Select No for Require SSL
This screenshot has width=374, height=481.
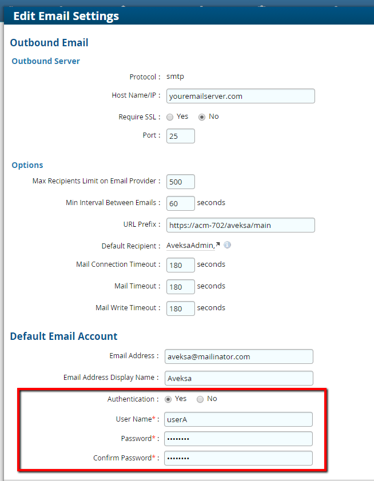(x=202, y=117)
